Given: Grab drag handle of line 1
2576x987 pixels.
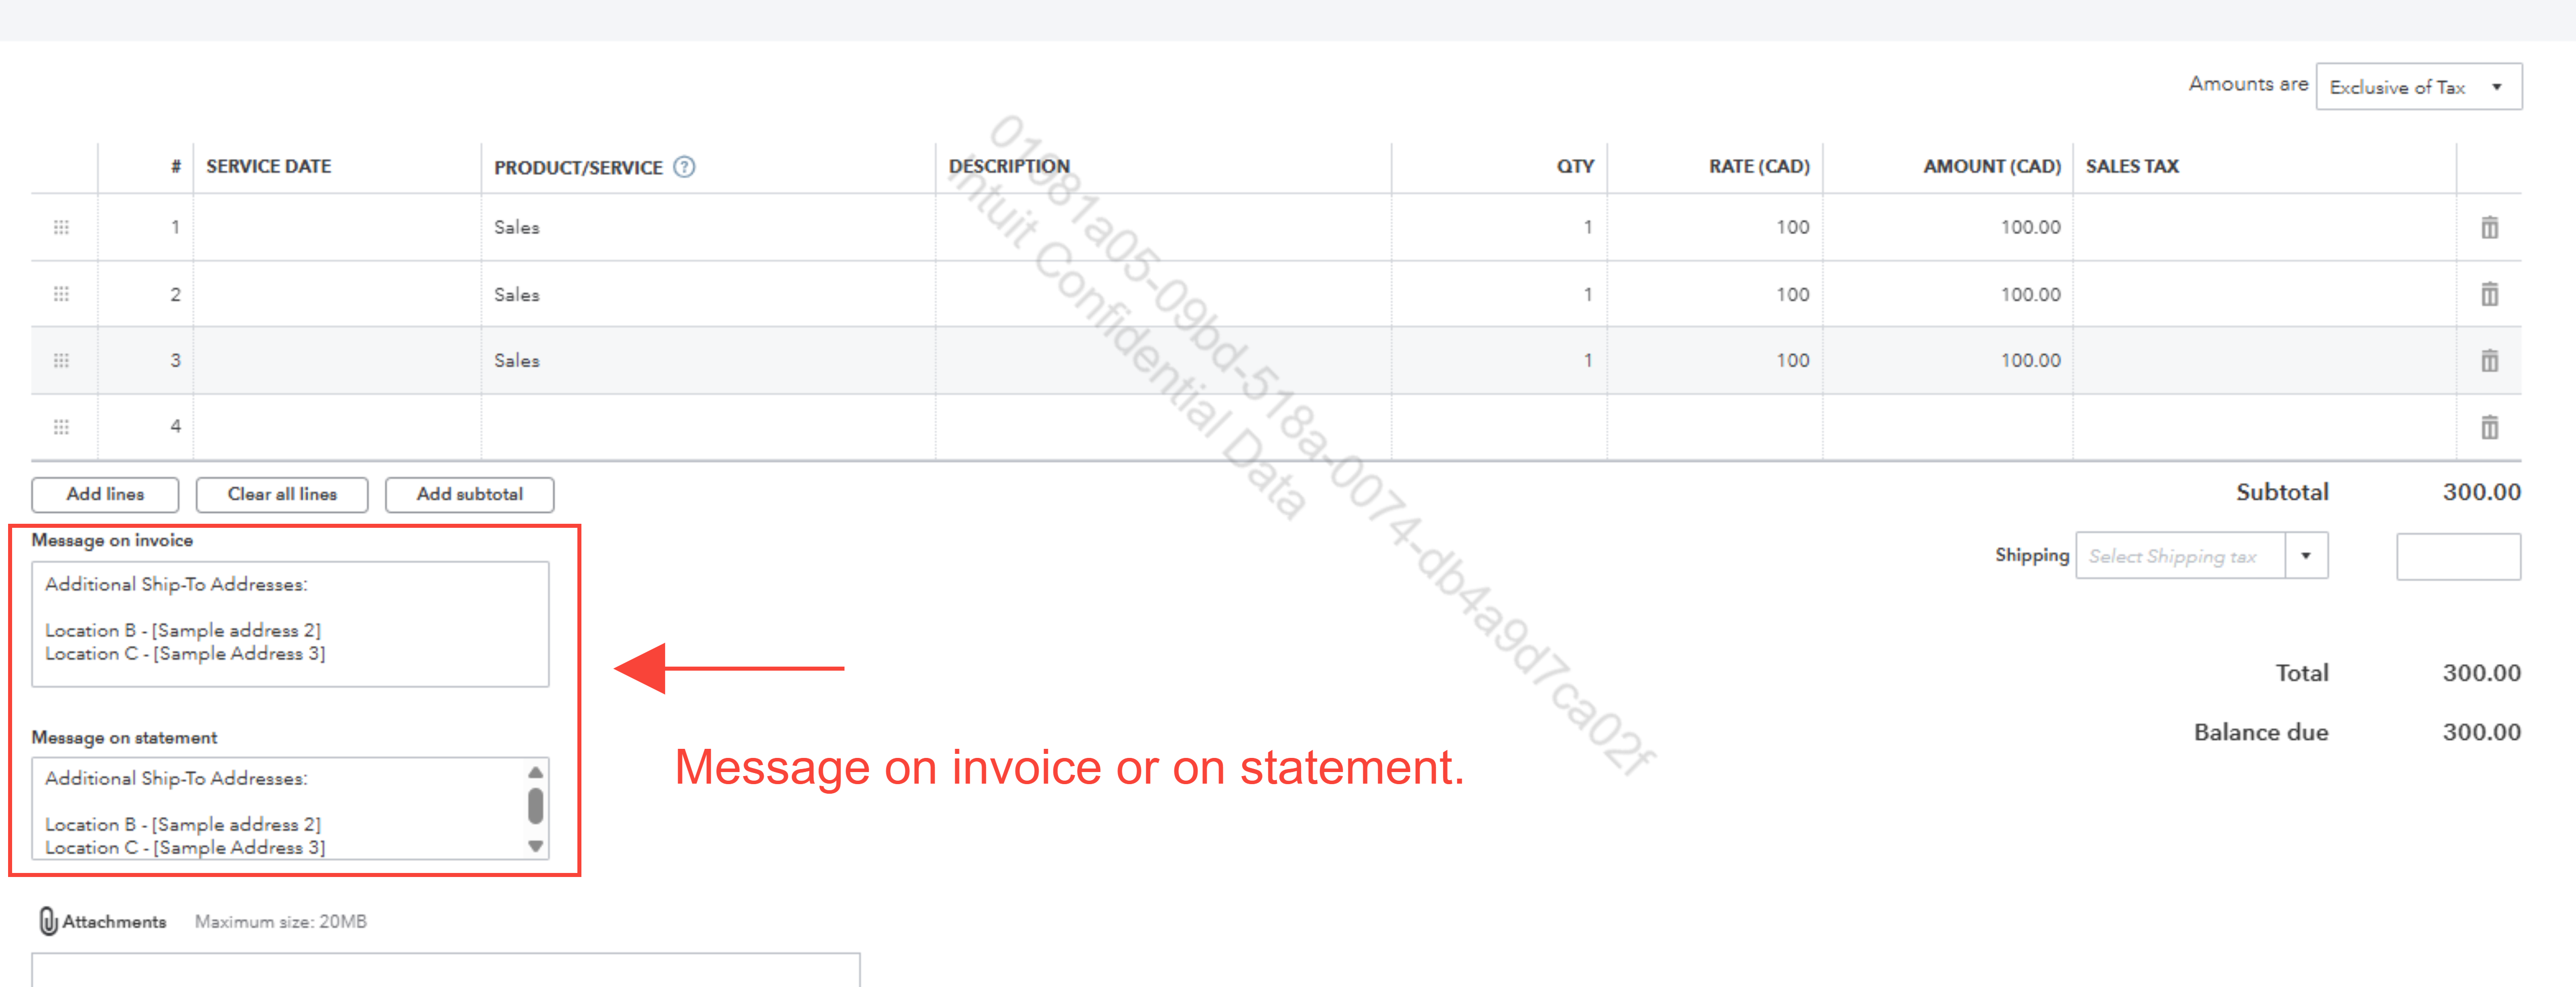Looking at the screenshot, I should click(x=61, y=228).
